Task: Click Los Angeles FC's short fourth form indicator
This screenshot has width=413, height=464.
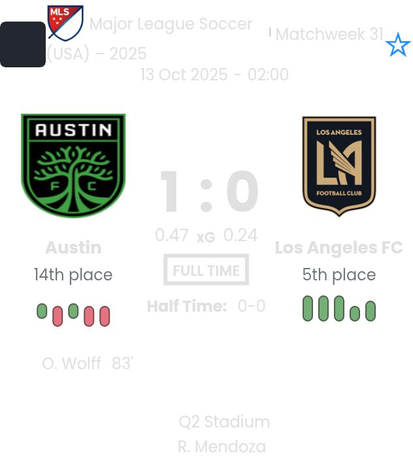Action: (355, 314)
